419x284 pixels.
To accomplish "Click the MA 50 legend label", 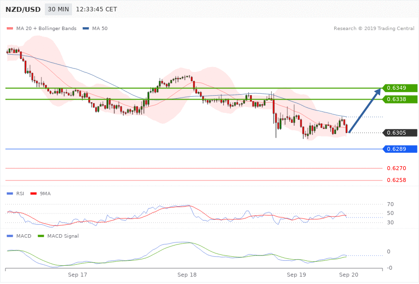I will tap(100, 28).
